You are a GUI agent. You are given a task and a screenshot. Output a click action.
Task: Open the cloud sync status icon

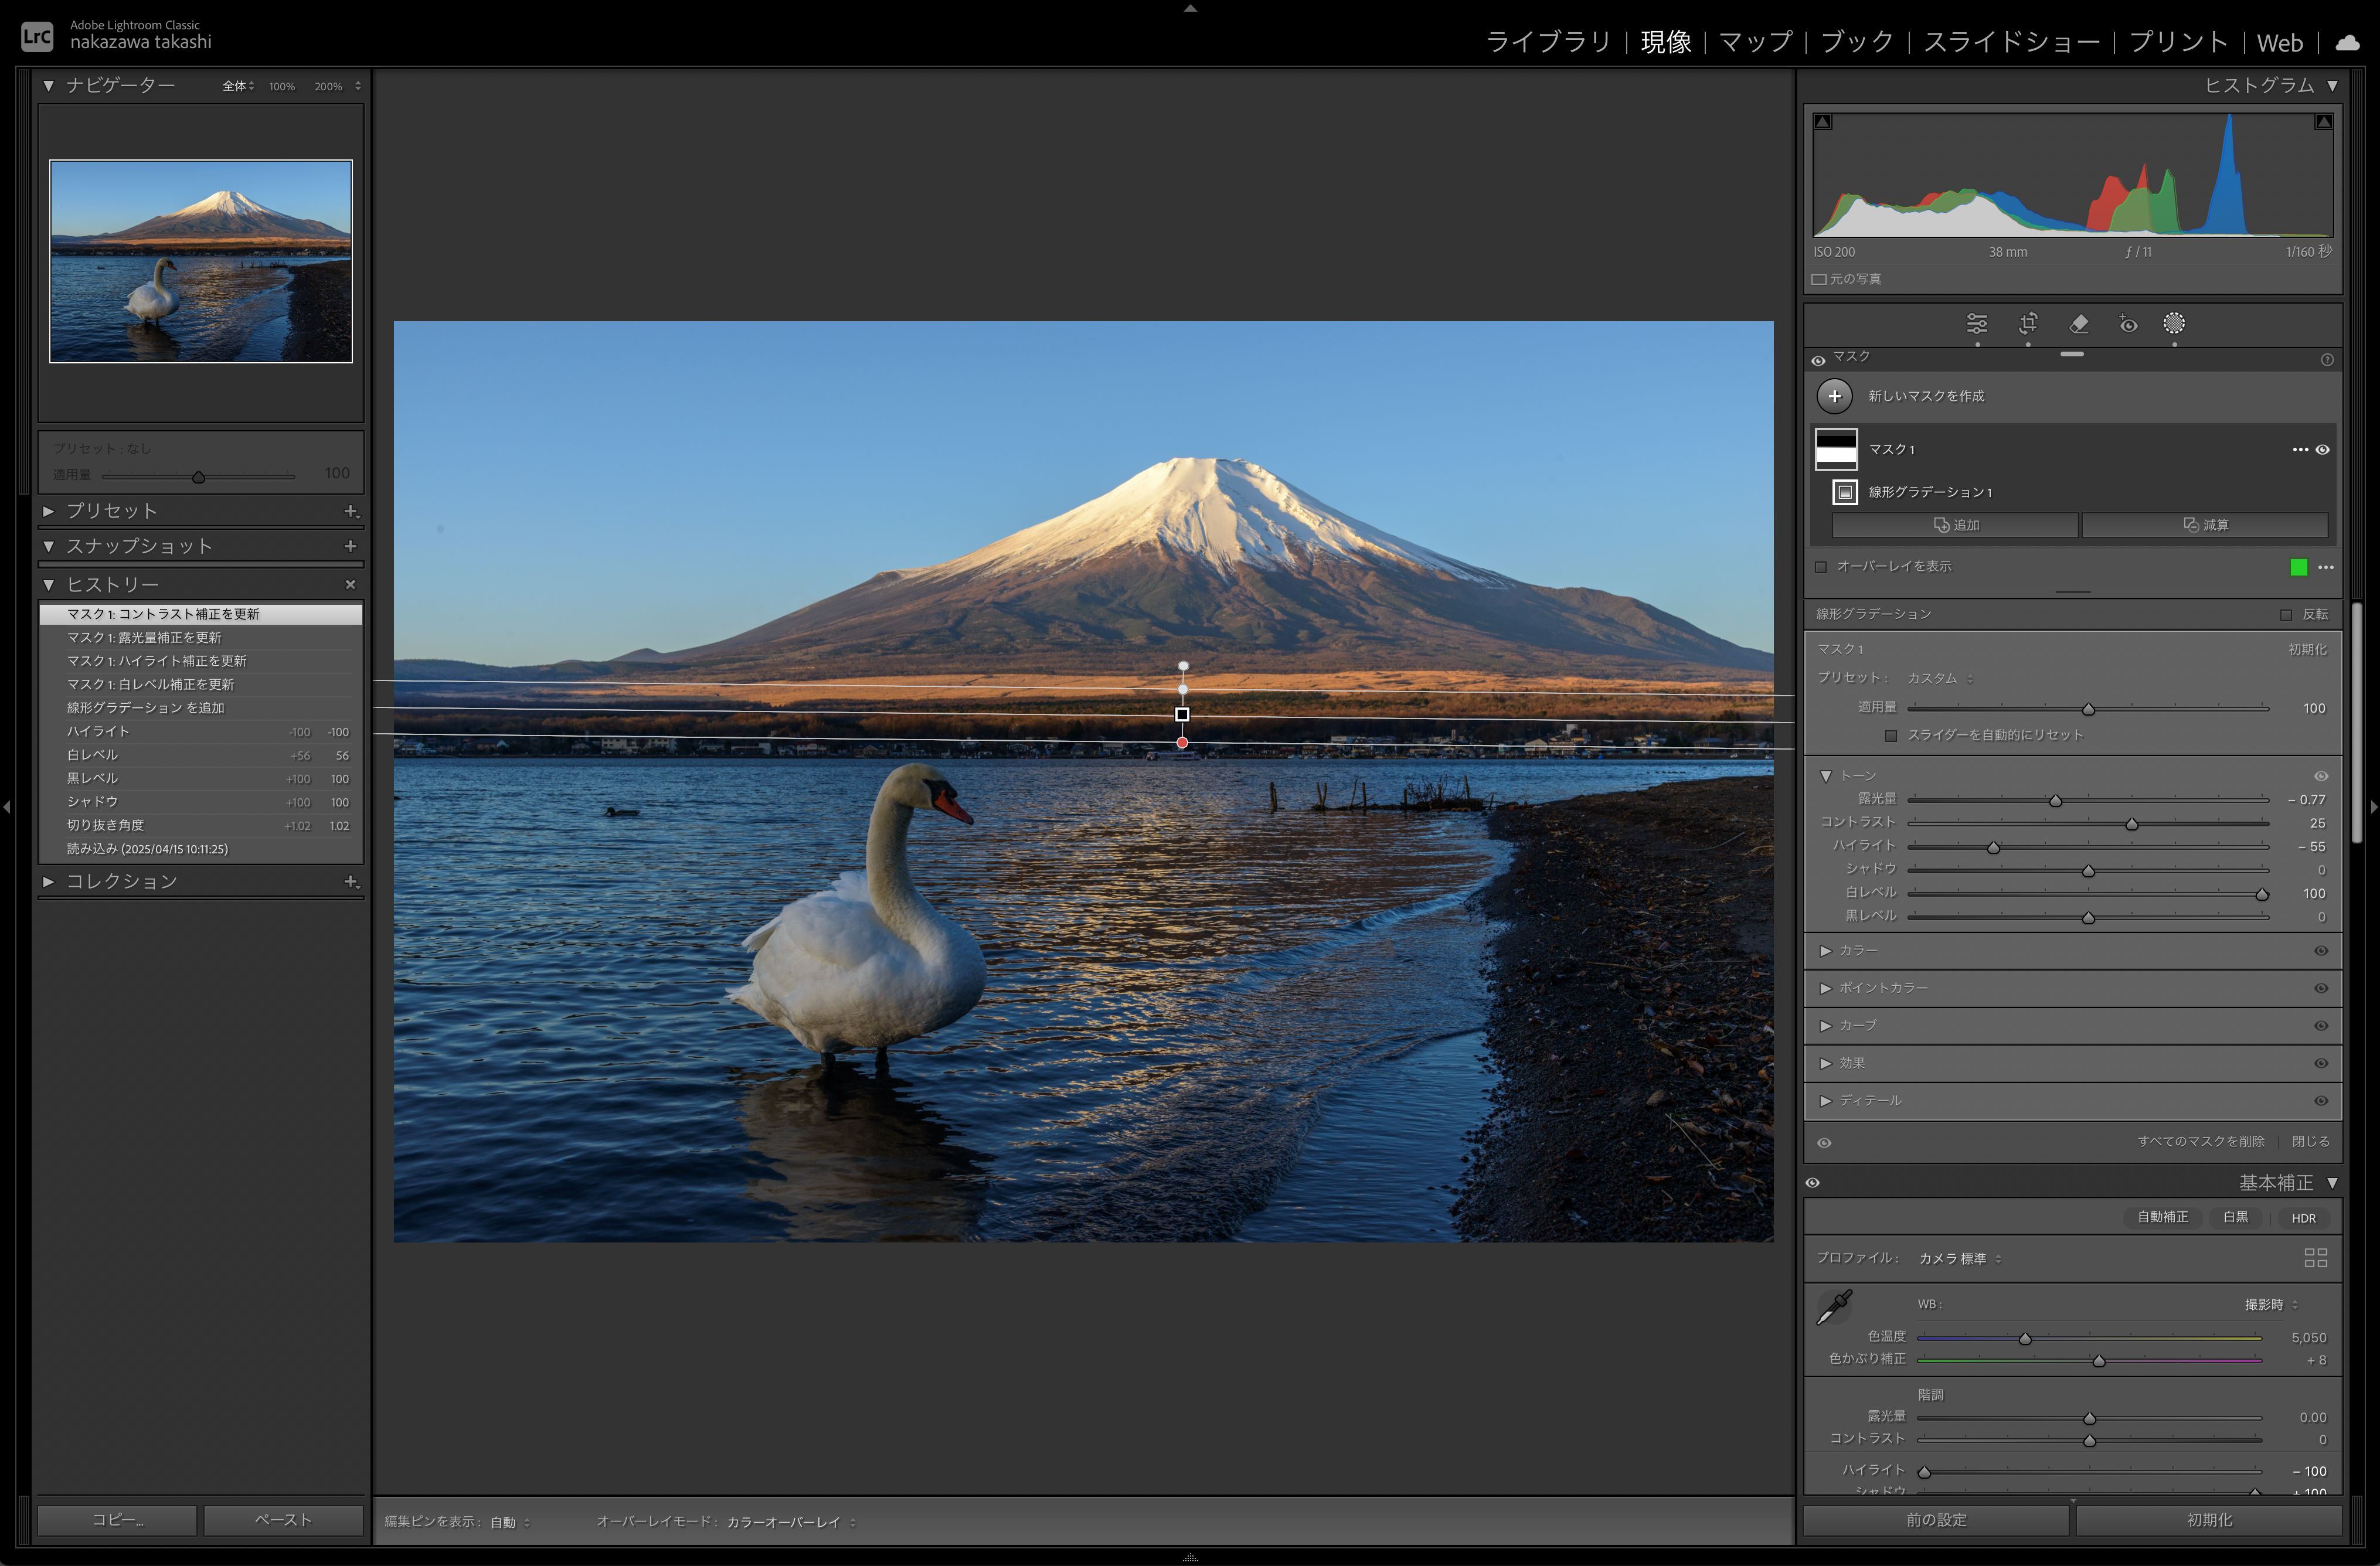2347,42
